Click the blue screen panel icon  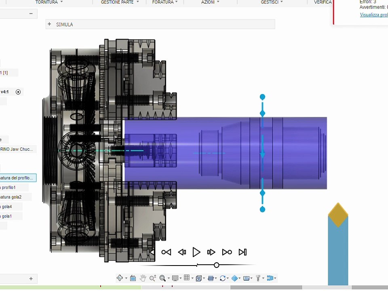[x=246, y=278]
